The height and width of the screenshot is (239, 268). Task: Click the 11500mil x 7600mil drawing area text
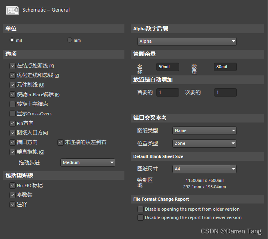204,180
